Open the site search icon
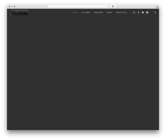This screenshot has height=140, width=166. [134, 13]
